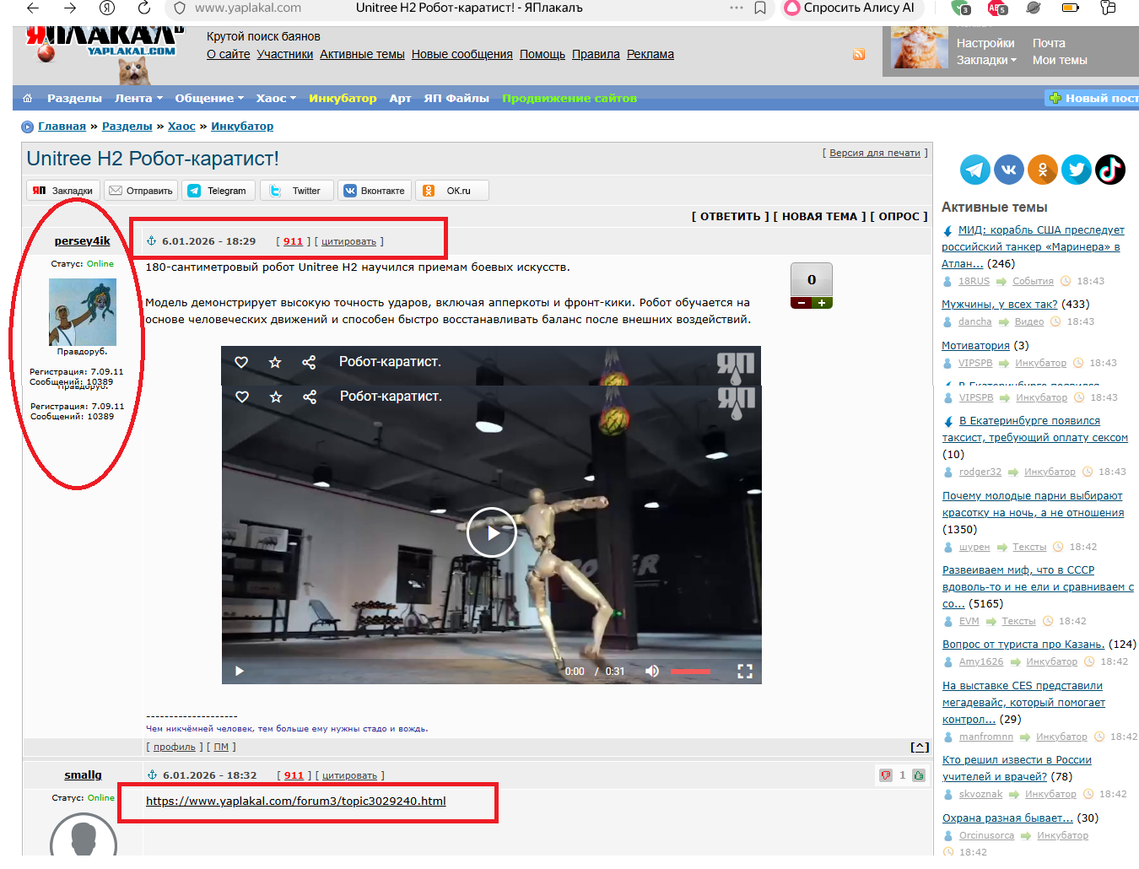Jump to top using the caret icon
This screenshot has width=1139, height=869.
coord(920,748)
